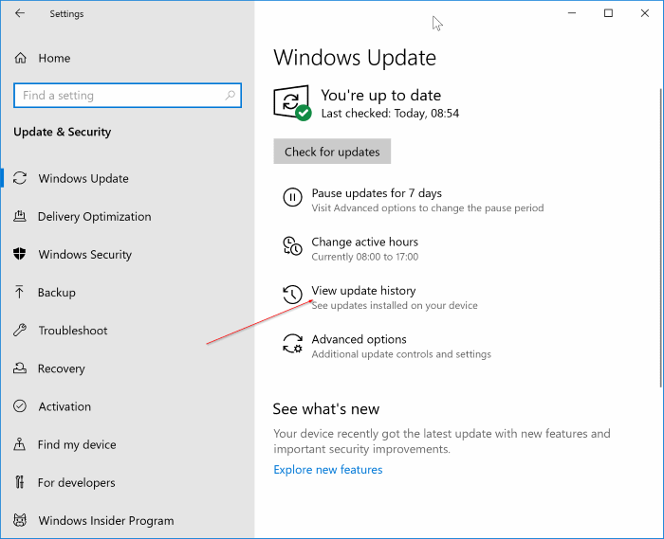Click the 'Windows Update' page title

coord(355,58)
